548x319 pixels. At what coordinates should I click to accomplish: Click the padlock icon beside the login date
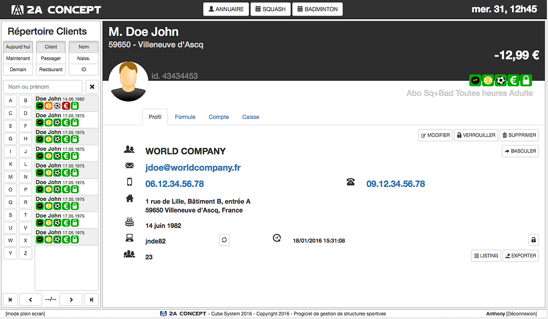(533, 240)
